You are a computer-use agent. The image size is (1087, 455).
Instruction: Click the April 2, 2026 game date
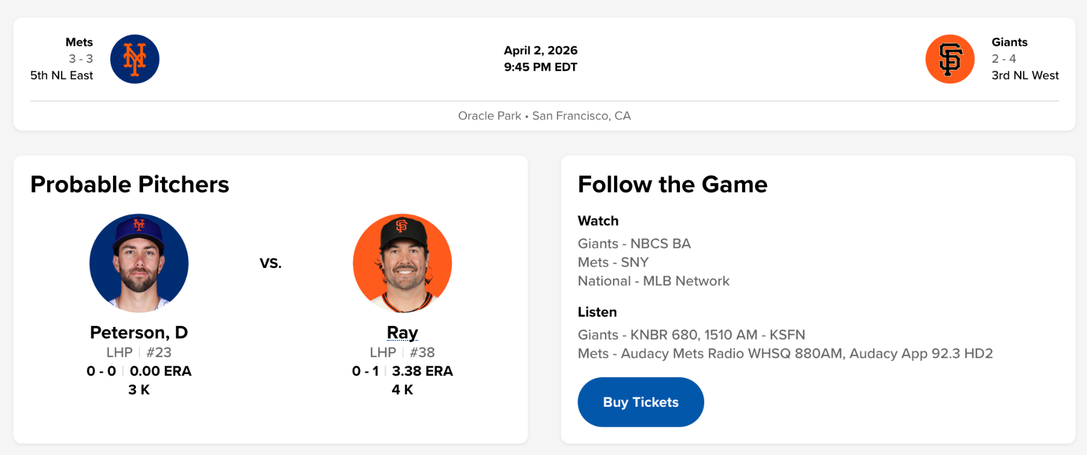pos(540,50)
